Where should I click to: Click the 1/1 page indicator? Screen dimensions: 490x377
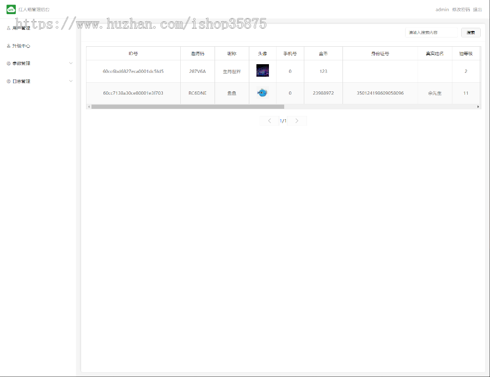[283, 121]
